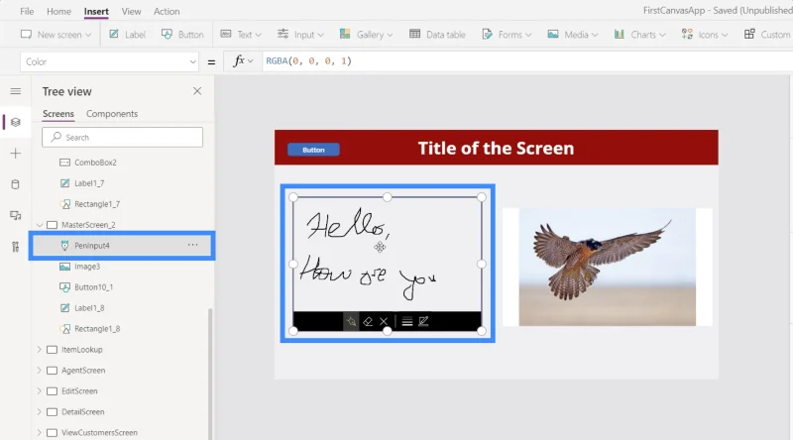Click the RGBA formula bar
The width and height of the screenshot is (793, 440).
click(x=526, y=61)
